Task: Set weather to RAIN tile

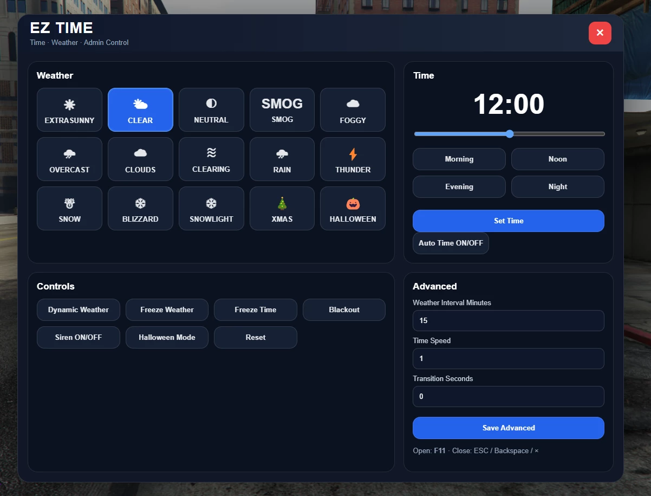Action: [x=282, y=159]
